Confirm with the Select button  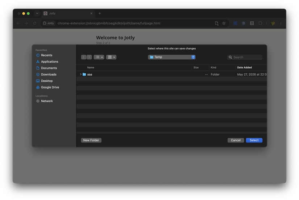point(254,140)
